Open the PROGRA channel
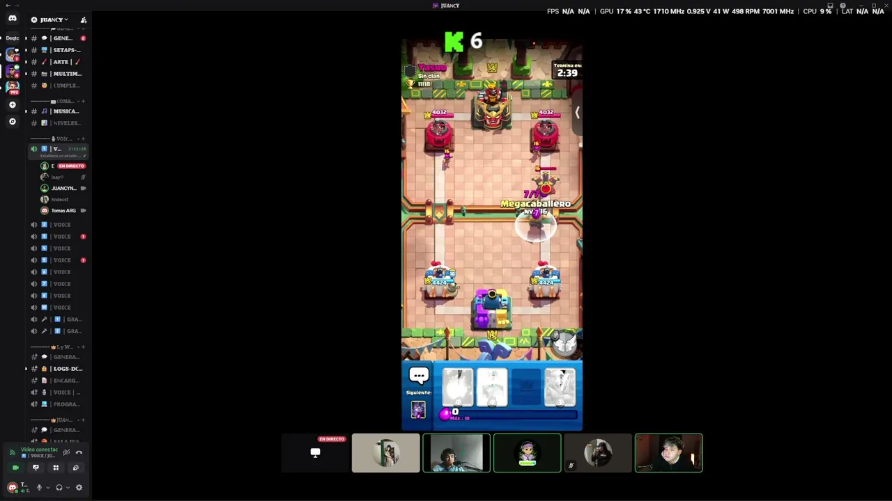 [59, 404]
